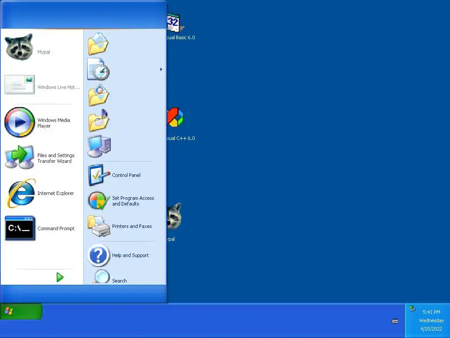Image resolution: width=450 pixels, height=338 pixels.
Task: Expand recent documents submenu arrow
Action: tap(161, 69)
